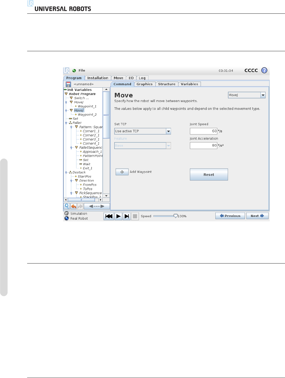This screenshot has height=378, width=285.
Task: Select the Command tab
Action: [122, 84]
